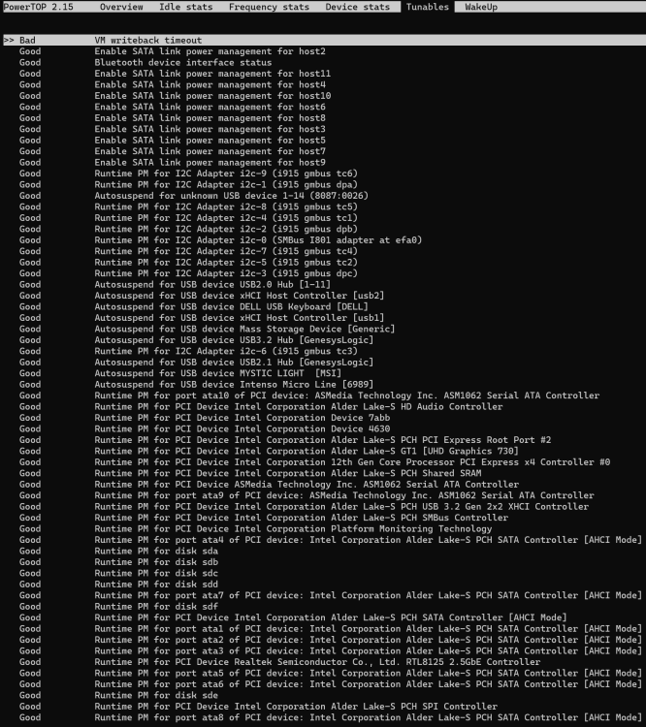This screenshot has width=646, height=727.
Task: Select Runtime PM for PCI Express x4 Controller #0
Action: coord(314,462)
